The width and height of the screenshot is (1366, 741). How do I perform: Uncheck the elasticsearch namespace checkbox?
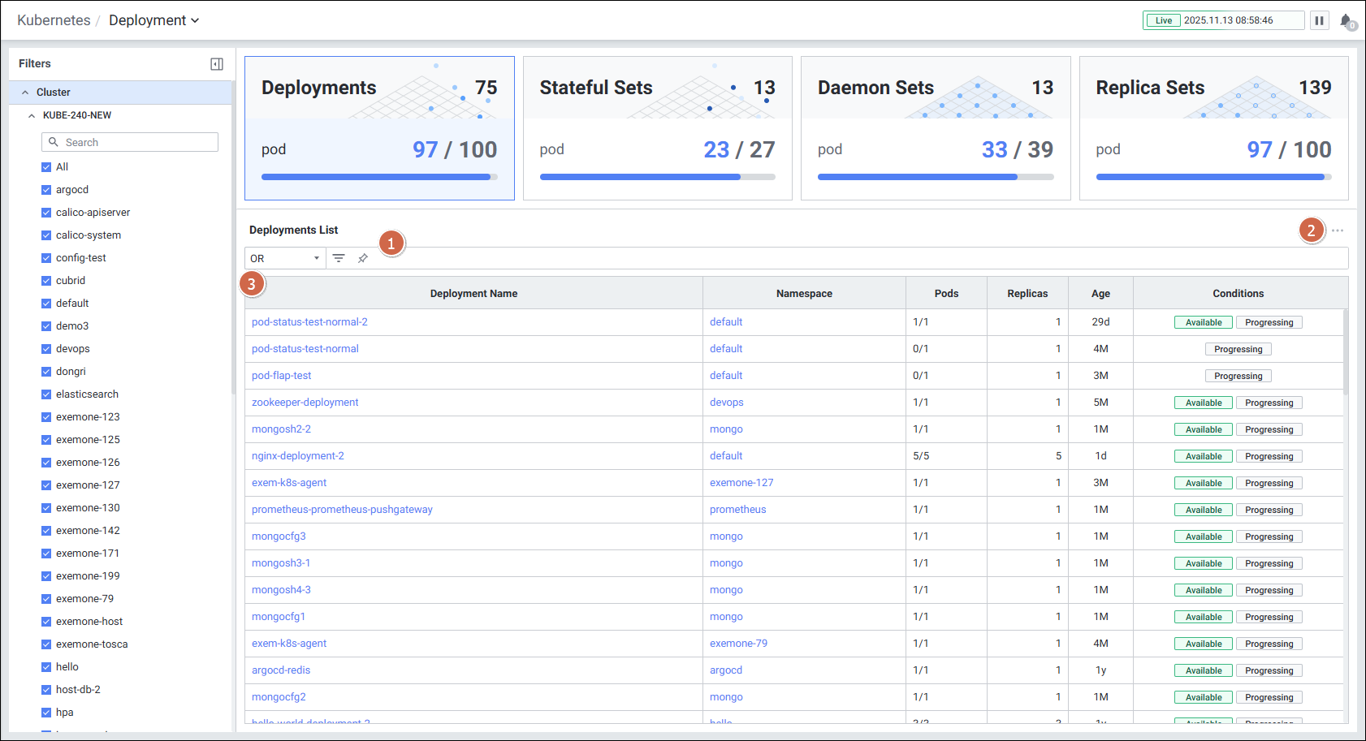[x=46, y=394]
